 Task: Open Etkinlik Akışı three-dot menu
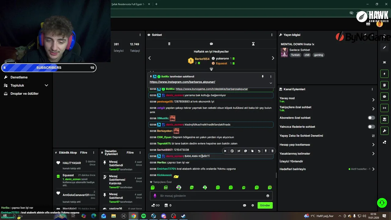pos(94,152)
